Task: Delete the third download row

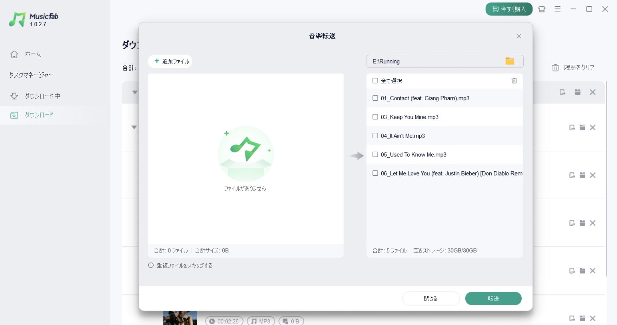Action: pyautogui.click(x=593, y=175)
